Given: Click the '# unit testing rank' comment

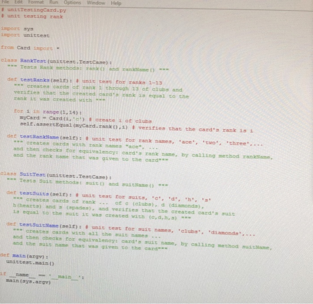Looking at the screenshot, I should point(32,17).
